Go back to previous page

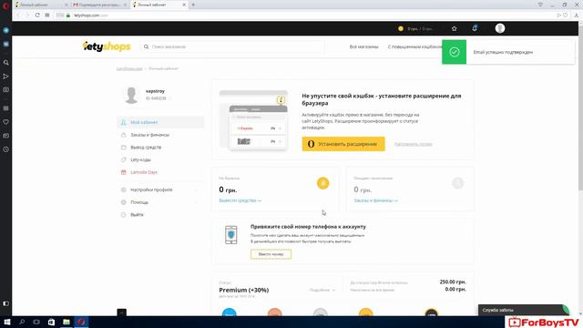coord(18,15)
